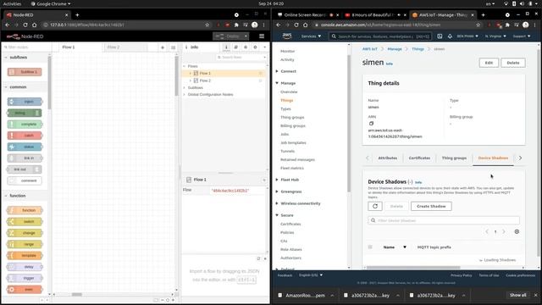Select the Device Shadows tab
The width and height of the screenshot is (542, 305).
[493, 158]
